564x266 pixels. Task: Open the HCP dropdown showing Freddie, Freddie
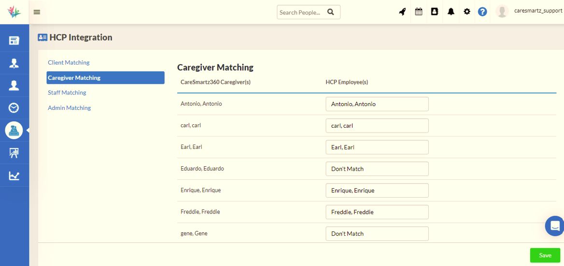tap(377, 212)
